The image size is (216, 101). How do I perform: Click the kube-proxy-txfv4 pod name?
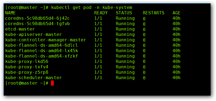coord(27,67)
